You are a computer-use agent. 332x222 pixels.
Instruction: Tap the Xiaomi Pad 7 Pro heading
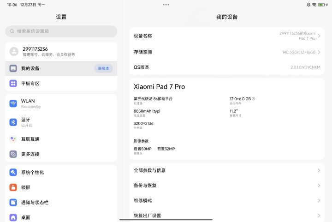coord(159,87)
